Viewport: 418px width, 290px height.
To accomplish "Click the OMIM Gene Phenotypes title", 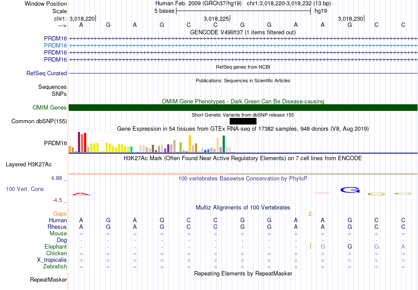I will pos(243,101).
